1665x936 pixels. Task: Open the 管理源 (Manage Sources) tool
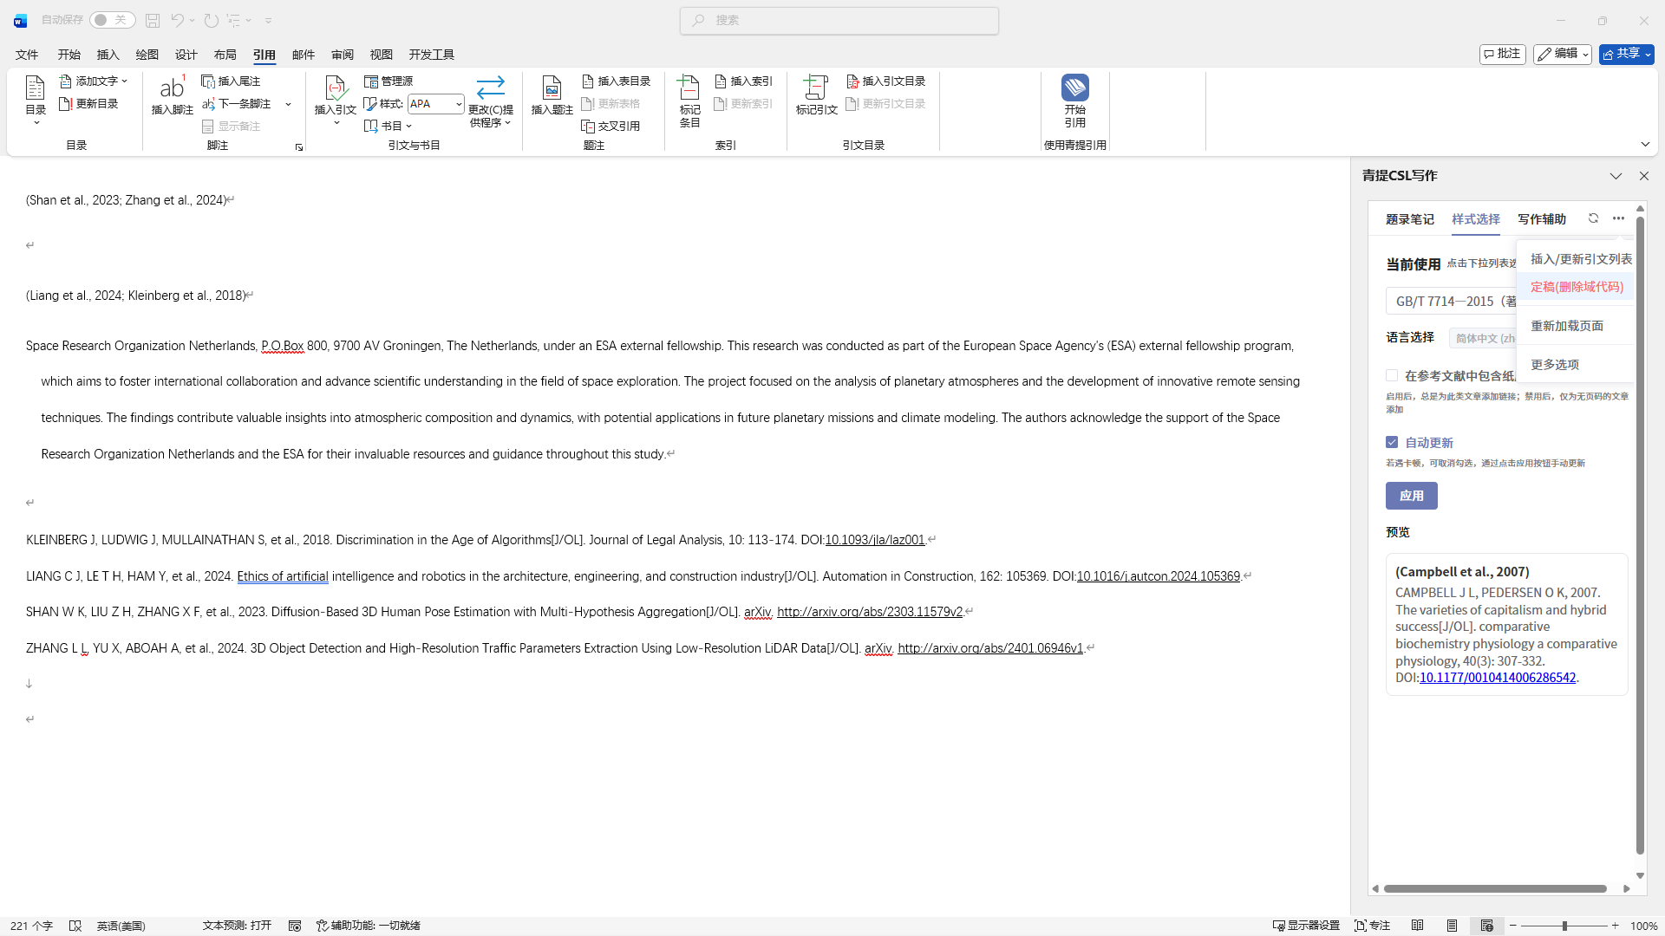388,81
